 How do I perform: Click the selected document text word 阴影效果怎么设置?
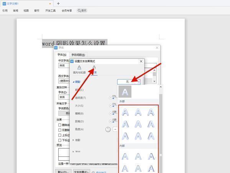pos(81,43)
